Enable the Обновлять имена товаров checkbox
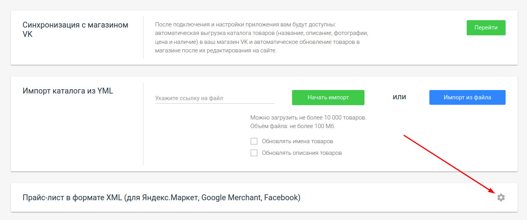This screenshot has width=527, height=220. [x=254, y=141]
